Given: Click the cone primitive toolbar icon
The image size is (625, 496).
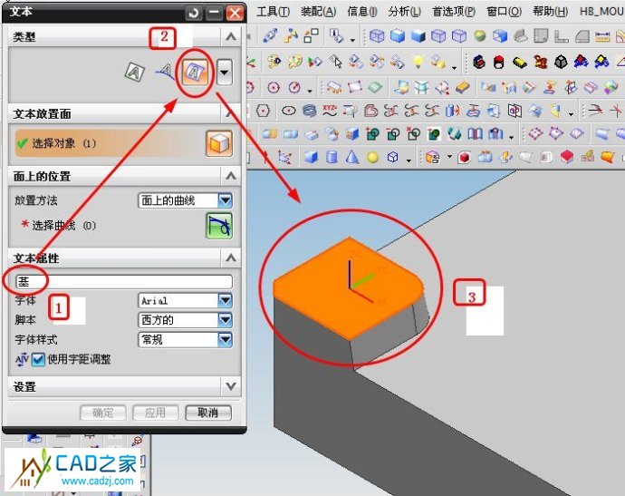Looking at the screenshot, I should [x=351, y=157].
